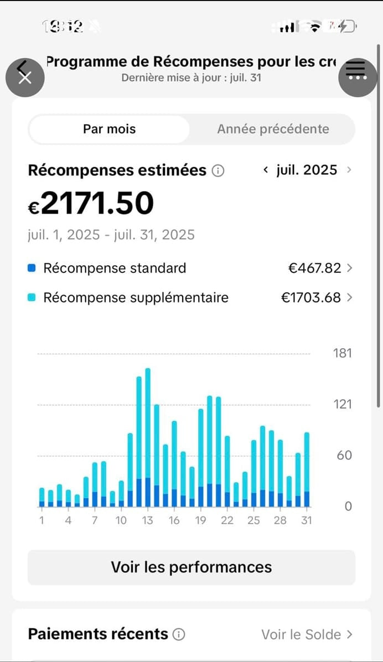Viewport: 383px width, 662px height.
Task: Tap the Wi-Fi icon in status bar
Action: [315, 27]
